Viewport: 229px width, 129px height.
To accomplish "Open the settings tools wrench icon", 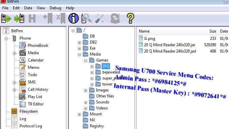I will click(x=99, y=19).
